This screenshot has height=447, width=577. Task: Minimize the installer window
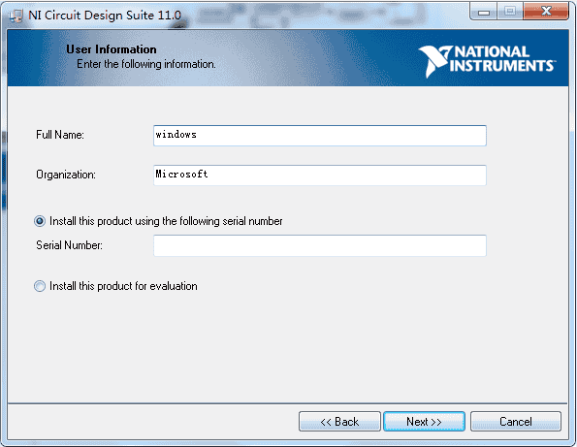click(x=484, y=12)
